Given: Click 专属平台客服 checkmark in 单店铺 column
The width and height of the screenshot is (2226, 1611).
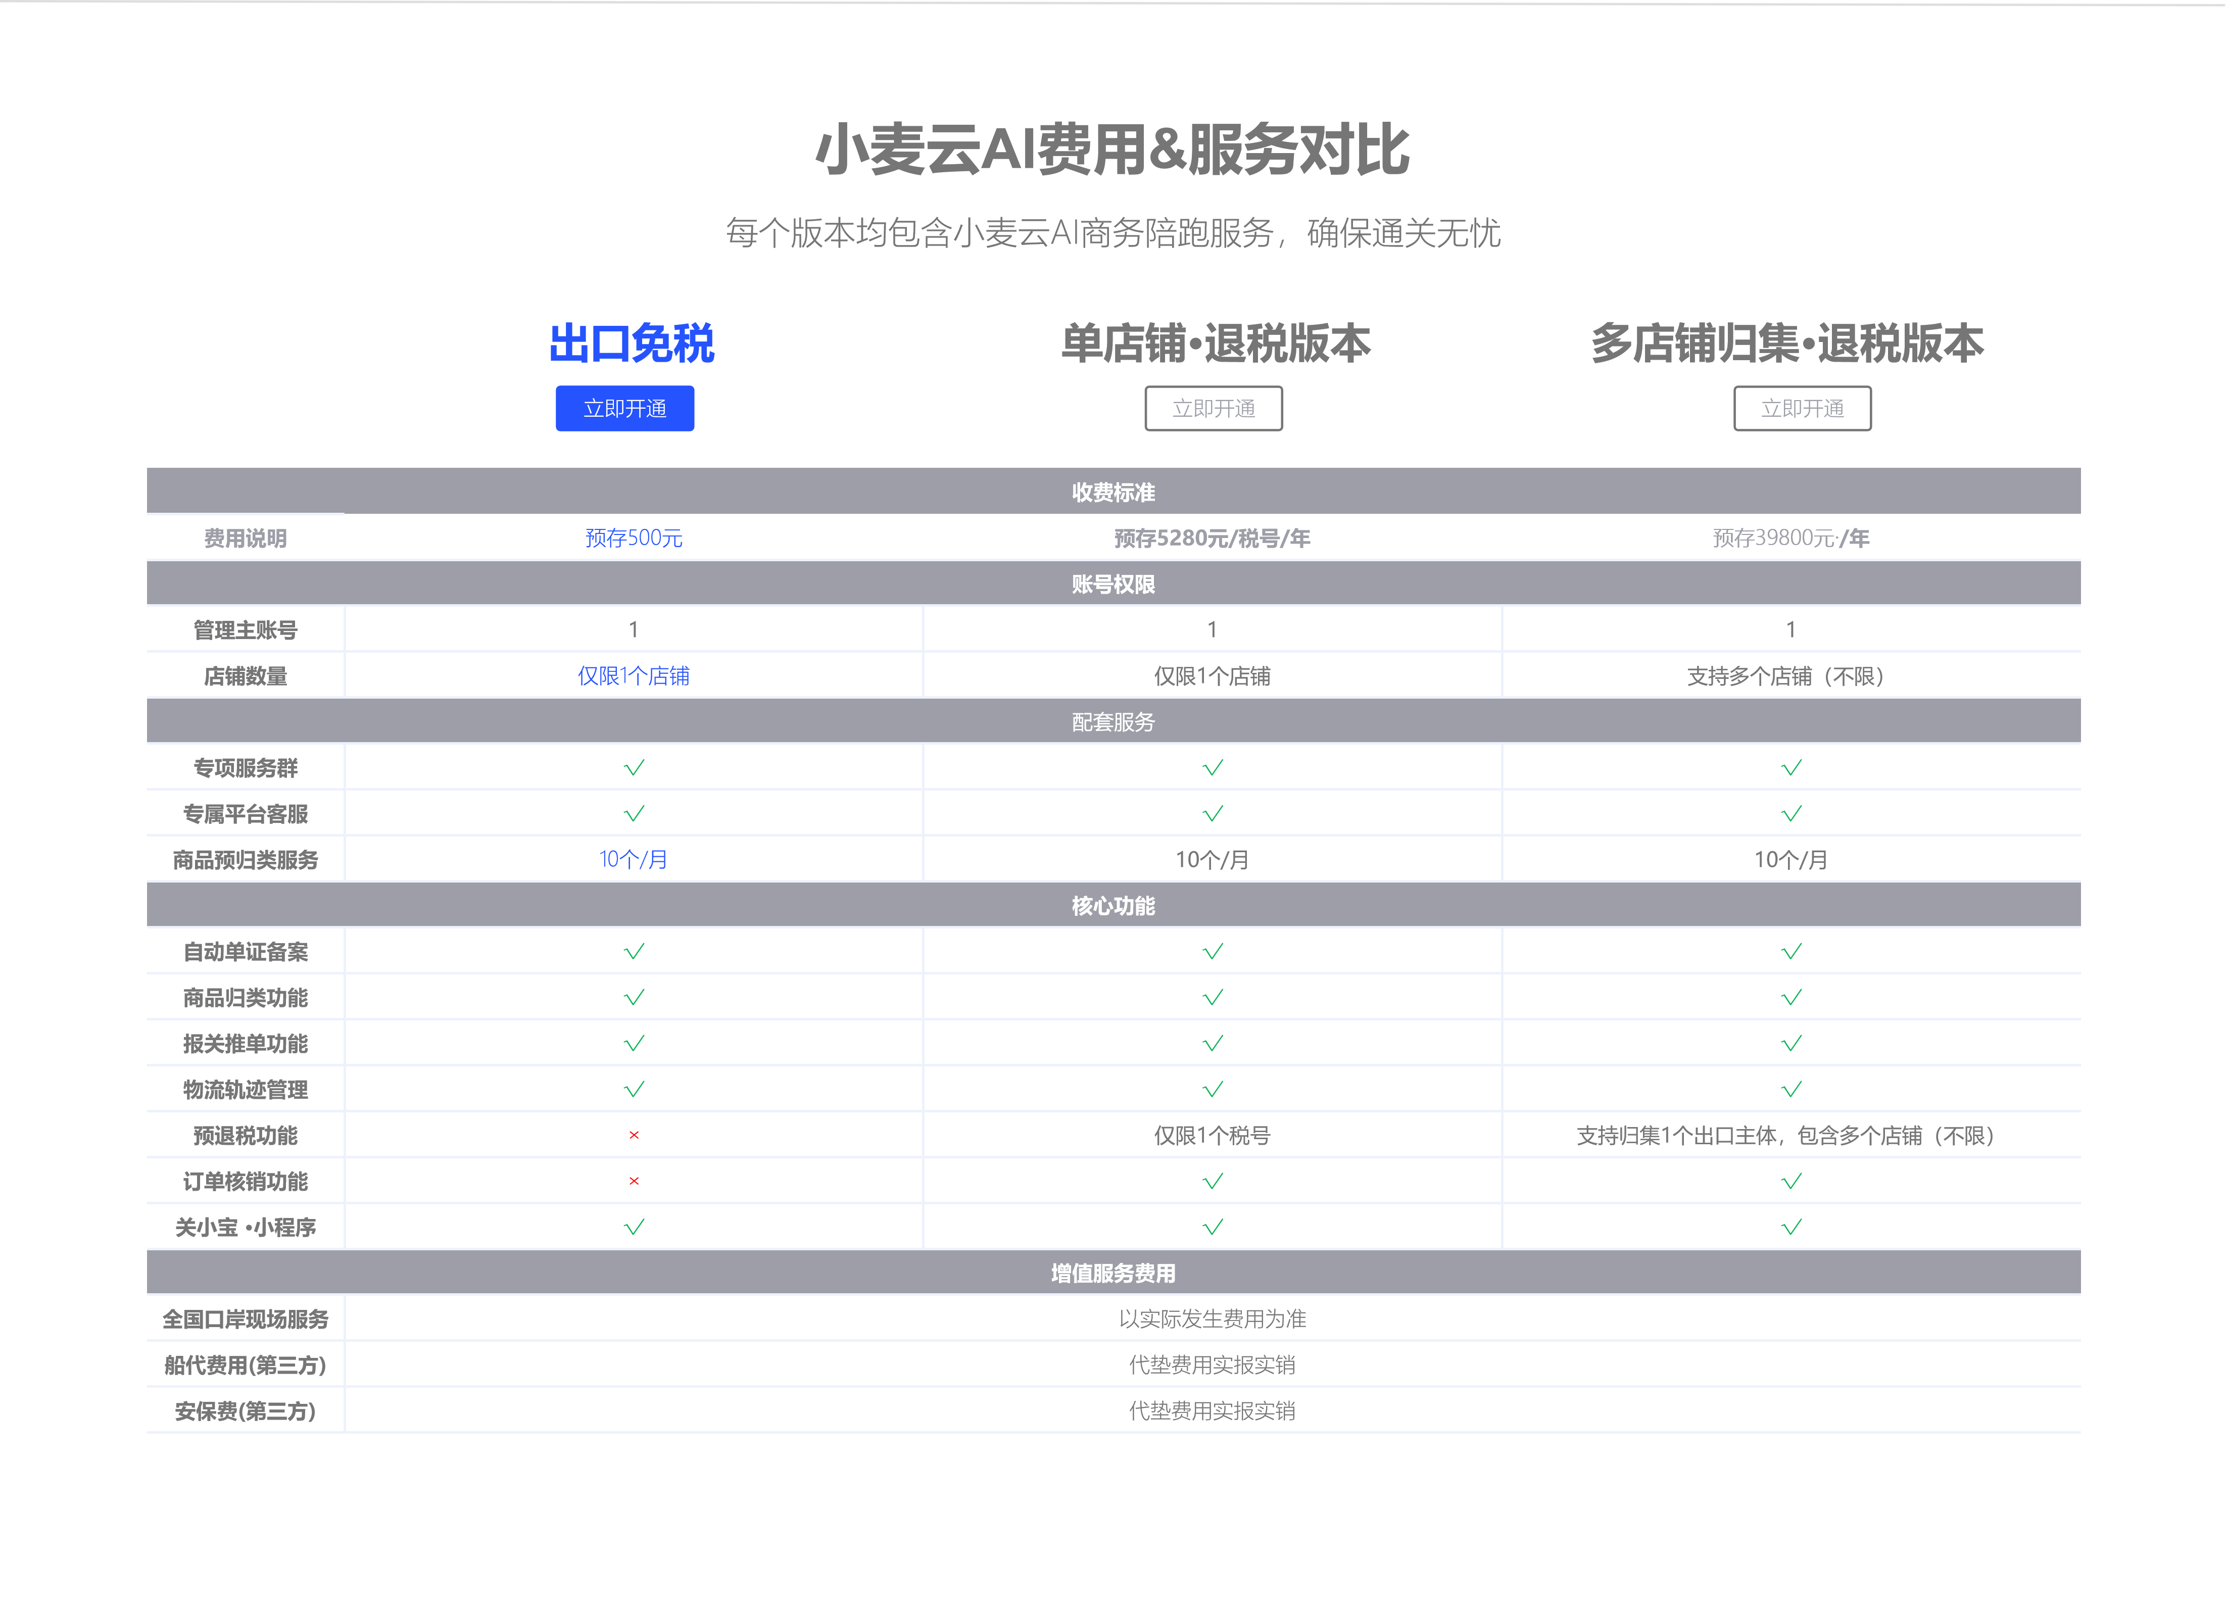Looking at the screenshot, I should 1213,813.
